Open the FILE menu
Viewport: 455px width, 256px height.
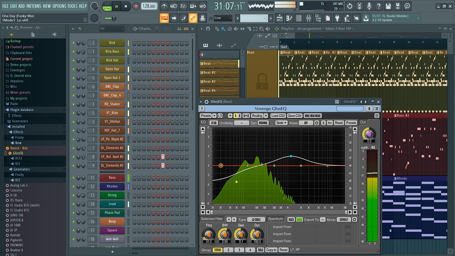pos(5,6)
